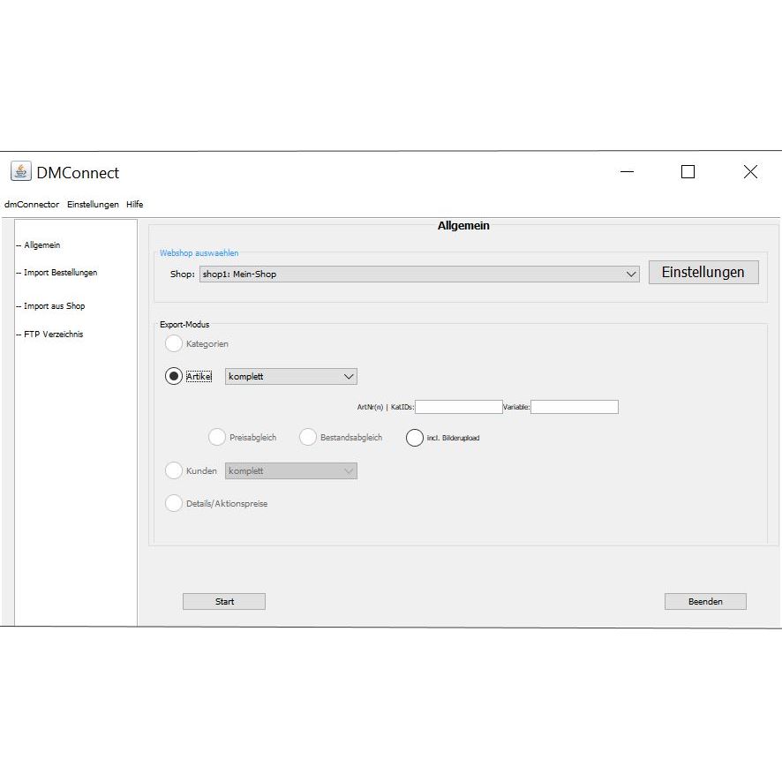This screenshot has height=782, width=782.
Task: Open the dmConnector menu
Action: coord(32,205)
